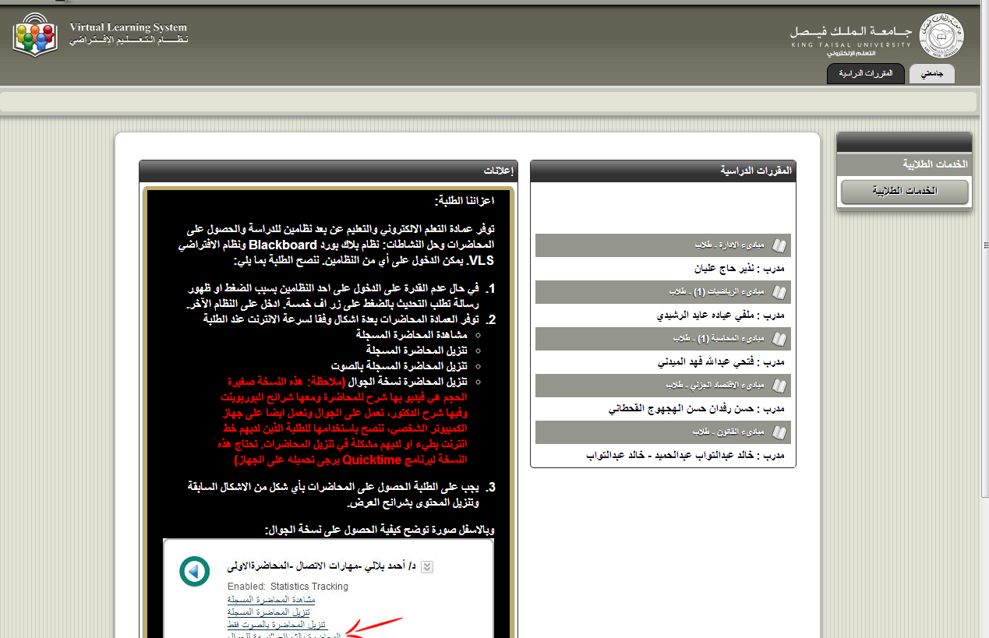Click the book icon beside مبادىء القانون
This screenshot has height=638, width=989.
[779, 432]
